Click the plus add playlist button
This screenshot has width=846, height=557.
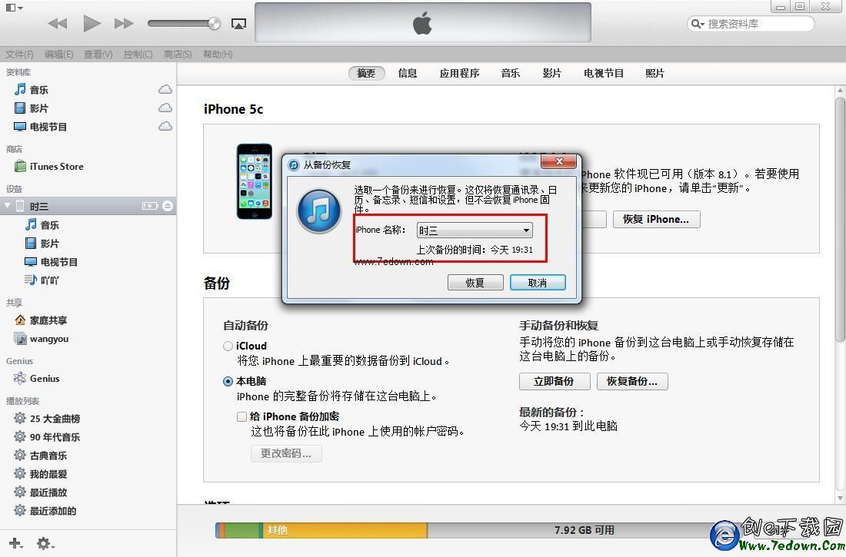pos(15,543)
